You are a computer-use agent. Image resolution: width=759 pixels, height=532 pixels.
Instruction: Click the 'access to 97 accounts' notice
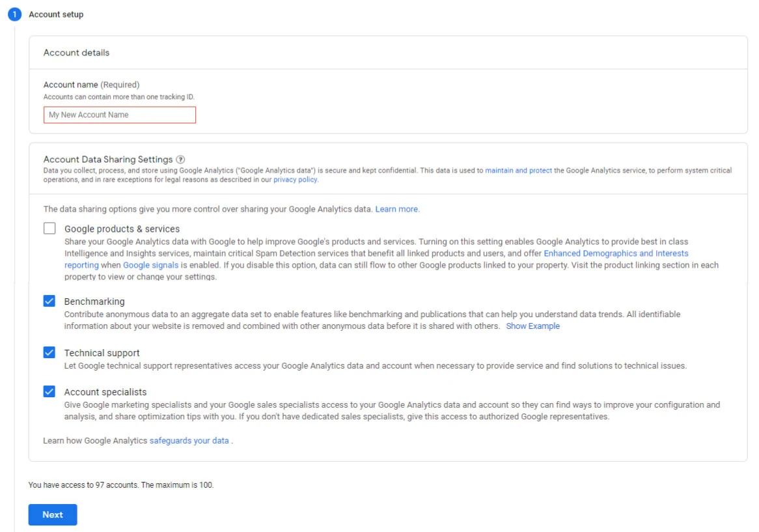click(121, 485)
